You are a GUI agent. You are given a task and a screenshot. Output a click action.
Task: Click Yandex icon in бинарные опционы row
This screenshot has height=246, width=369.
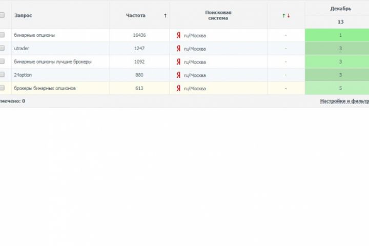(x=178, y=35)
